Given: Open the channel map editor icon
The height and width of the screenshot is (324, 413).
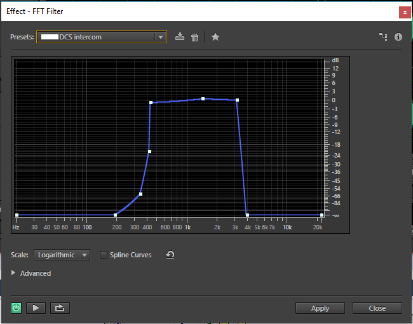Looking at the screenshot, I should point(383,37).
